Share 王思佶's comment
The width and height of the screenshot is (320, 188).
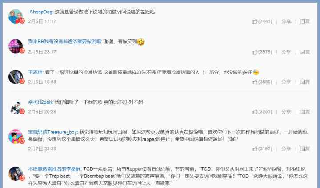tap(286, 82)
